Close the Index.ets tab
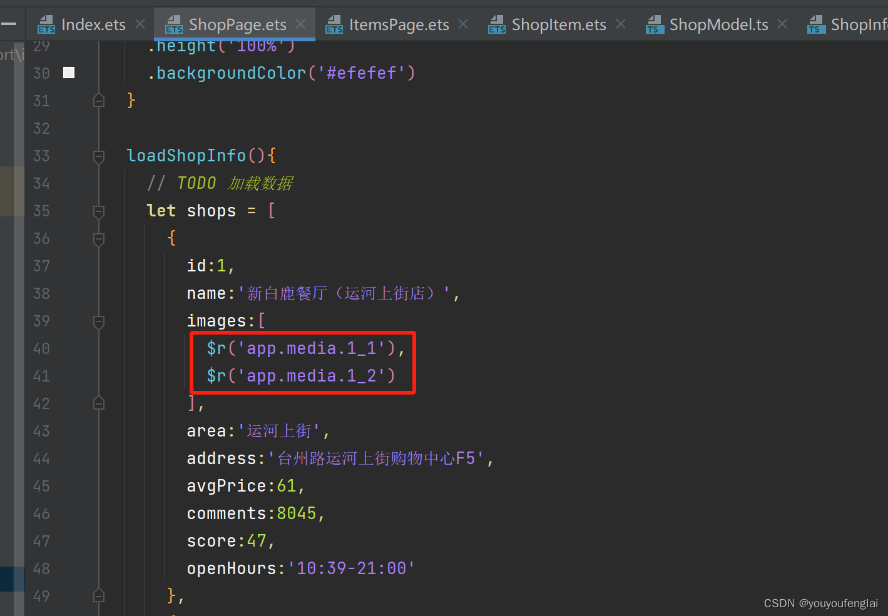Image resolution: width=888 pixels, height=616 pixels. coord(140,24)
